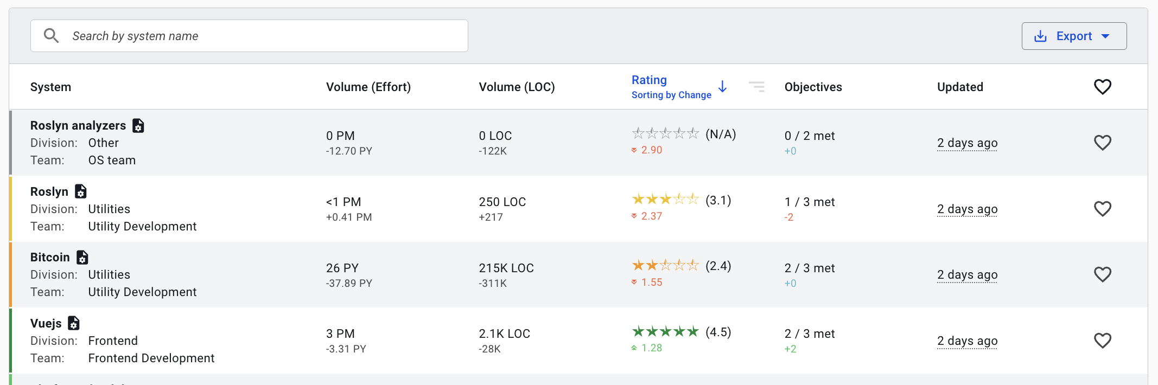Toggle the favorite heart for Vuejs
Screen dimensions: 1158x385
tap(1102, 341)
